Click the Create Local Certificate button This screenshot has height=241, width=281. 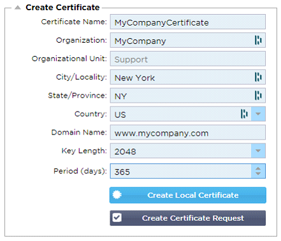pos(188,195)
